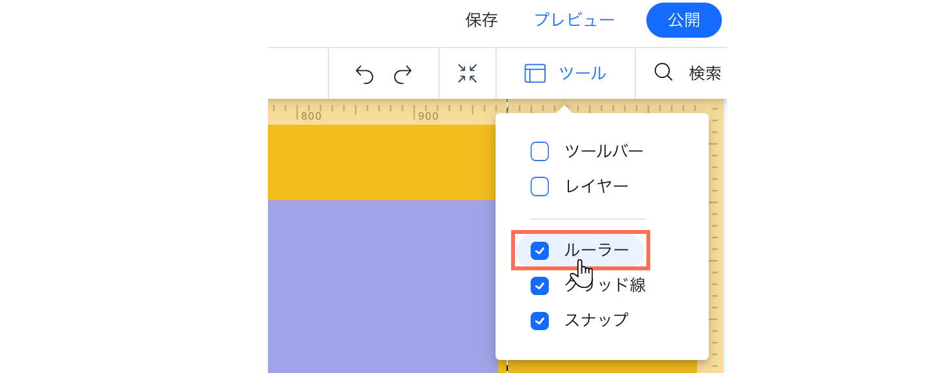This screenshot has height=373, width=939.
Task: Click the undo arrow icon
Action: pyautogui.click(x=364, y=75)
